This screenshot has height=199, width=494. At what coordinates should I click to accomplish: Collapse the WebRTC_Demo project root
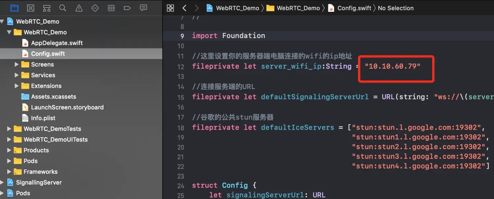pos(2,22)
